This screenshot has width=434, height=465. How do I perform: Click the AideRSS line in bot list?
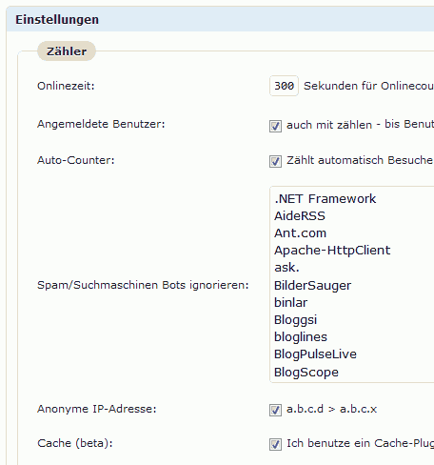point(300,216)
